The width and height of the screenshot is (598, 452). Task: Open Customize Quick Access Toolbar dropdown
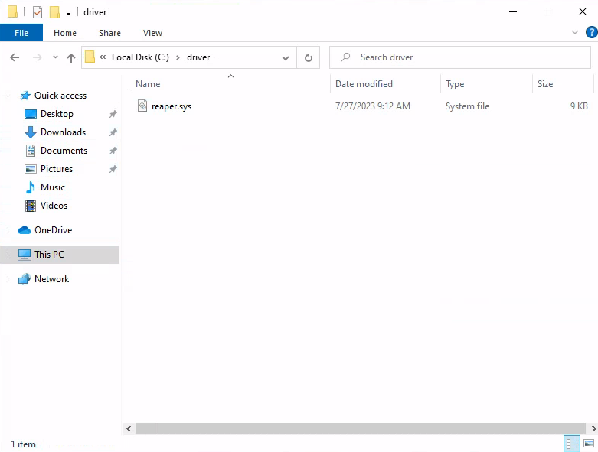(x=68, y=13)
